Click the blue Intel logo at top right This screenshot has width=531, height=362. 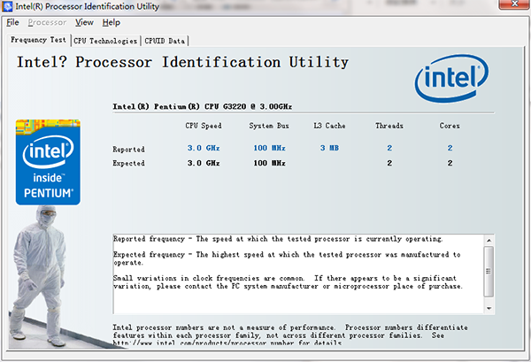point(451,79)
